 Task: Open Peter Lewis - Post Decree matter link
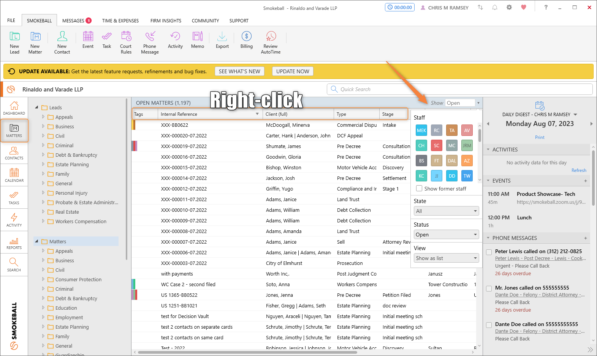point(540,258)
